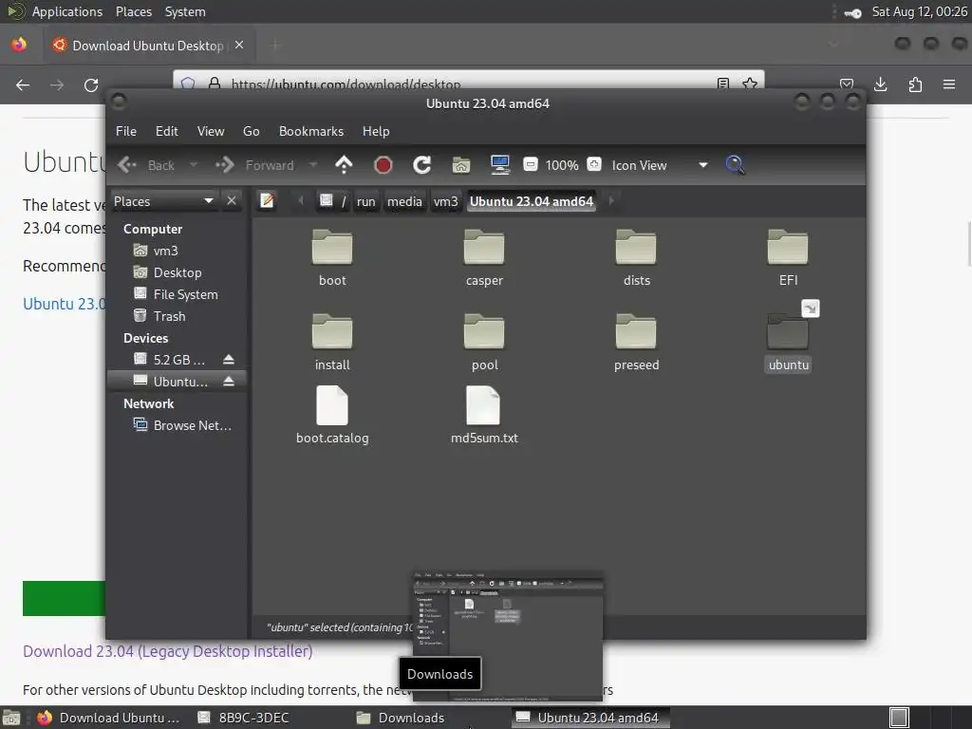Select the pool folder
The width and height of the screenshot is (972, 729).
[484, 342]
